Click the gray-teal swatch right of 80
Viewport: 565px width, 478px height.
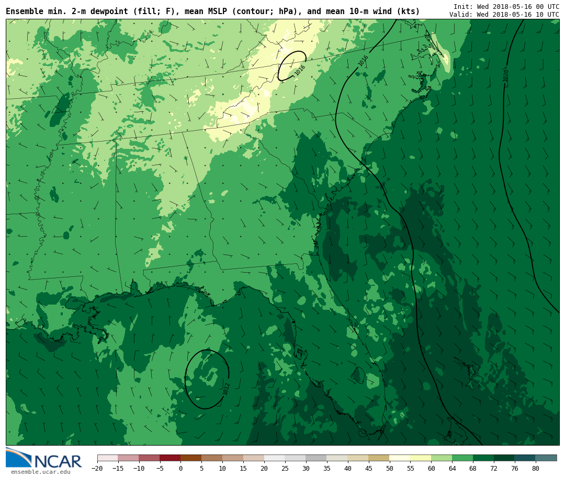tap(546, 458)
